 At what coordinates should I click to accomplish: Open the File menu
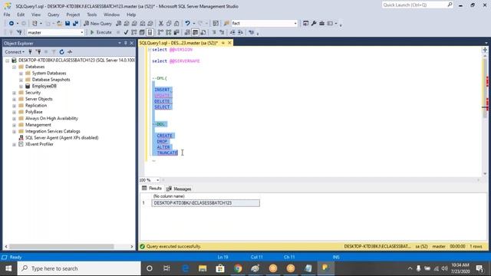(7, 15)
